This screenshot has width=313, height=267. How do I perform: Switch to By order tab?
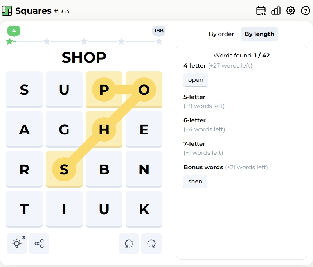[221, 34]
